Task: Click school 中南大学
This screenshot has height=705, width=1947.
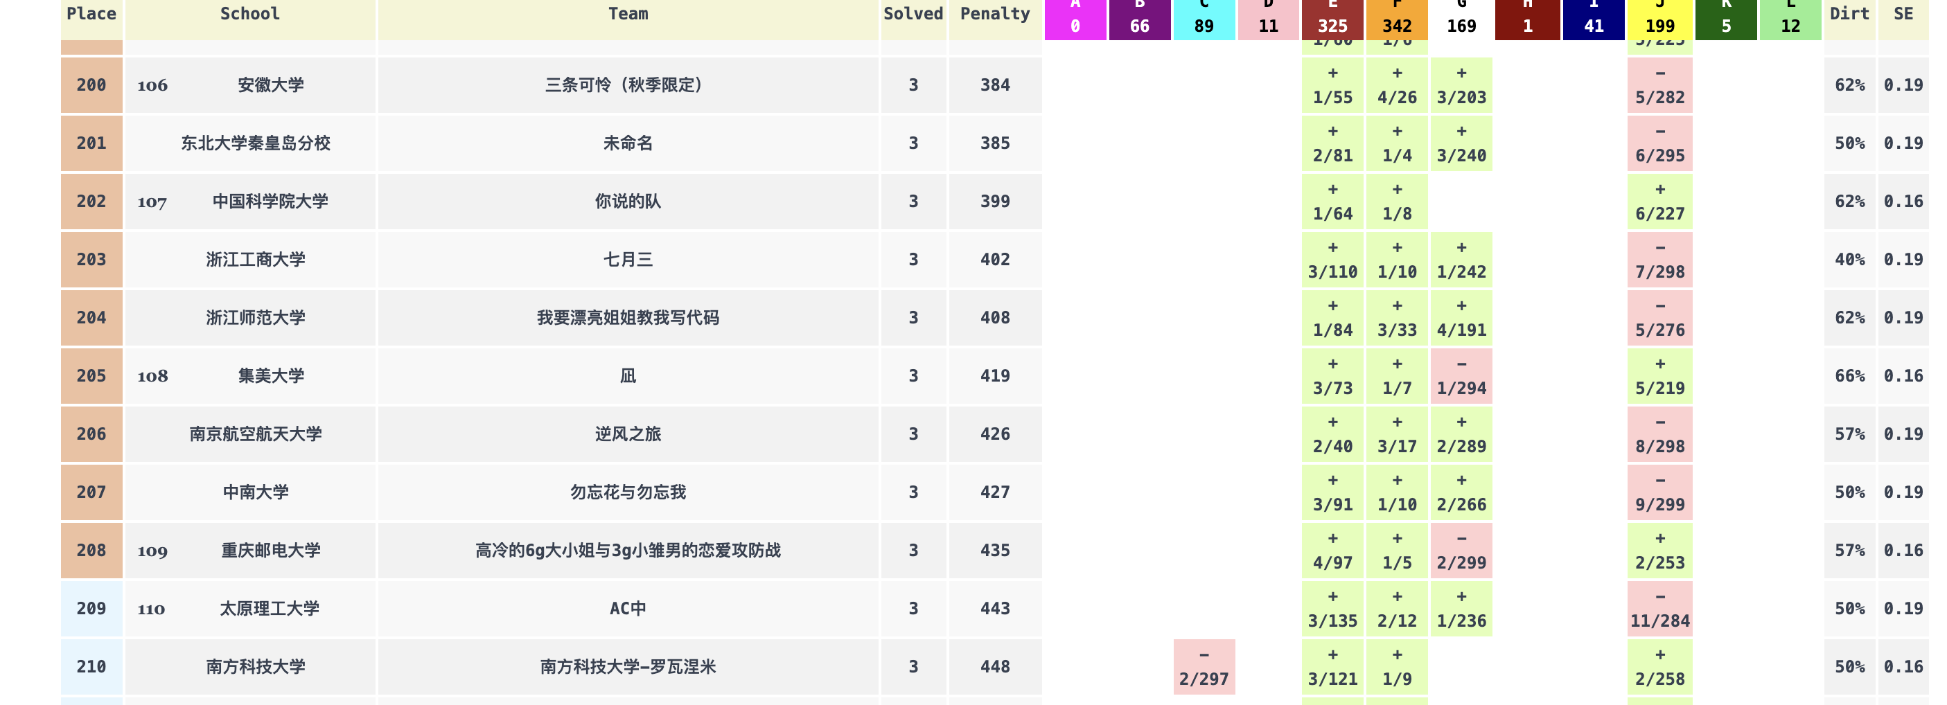Action: (x=256, y=492)
